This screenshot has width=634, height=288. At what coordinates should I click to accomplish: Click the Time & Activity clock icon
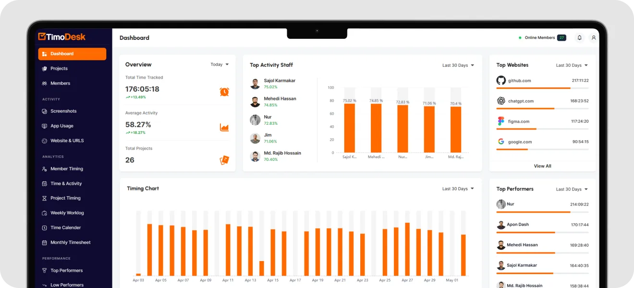point(44,183)
